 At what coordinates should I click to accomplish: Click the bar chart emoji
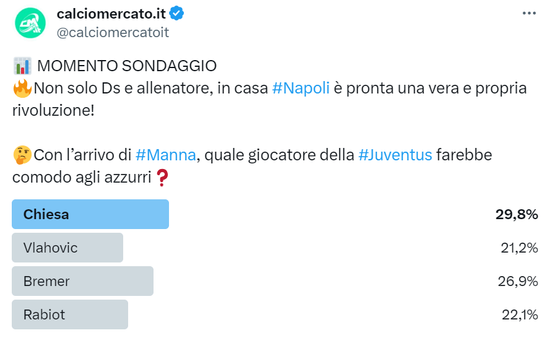(22, 66)
